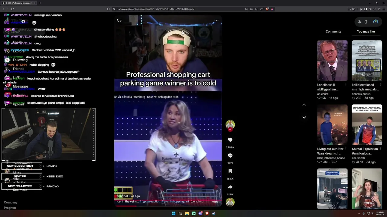Open blair_inthelittle_house author link
This screenshot has width=387, height=217.
(331, 158)
